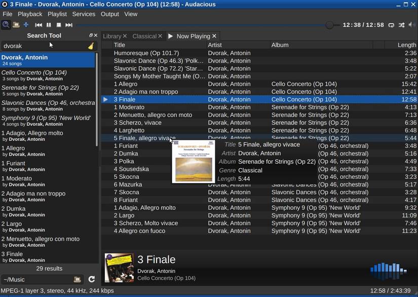Refresh the ~/Music library listing
418x297 pixels.
click(x=92, y=279)
